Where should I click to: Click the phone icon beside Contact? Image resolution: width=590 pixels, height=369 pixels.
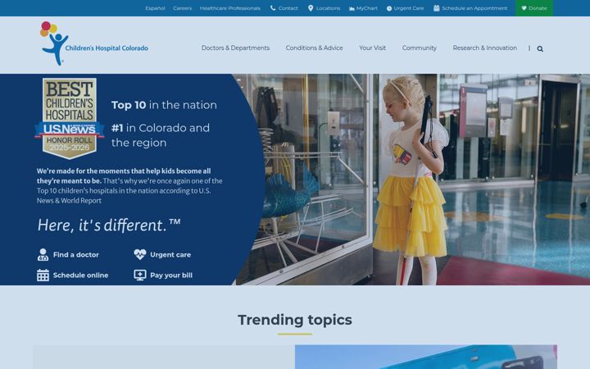tap(273, 8)
